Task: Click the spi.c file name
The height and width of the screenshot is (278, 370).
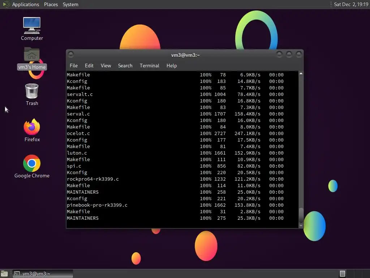Action: click(74, 166)
